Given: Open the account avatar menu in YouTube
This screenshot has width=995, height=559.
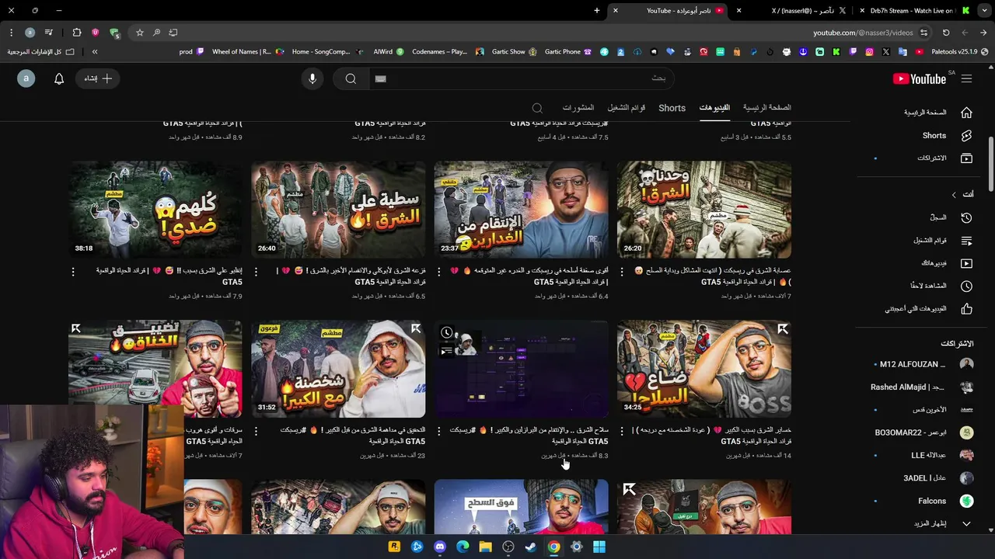Looking at the screenshot, I should pyautogui.click(x=26, y=78).
